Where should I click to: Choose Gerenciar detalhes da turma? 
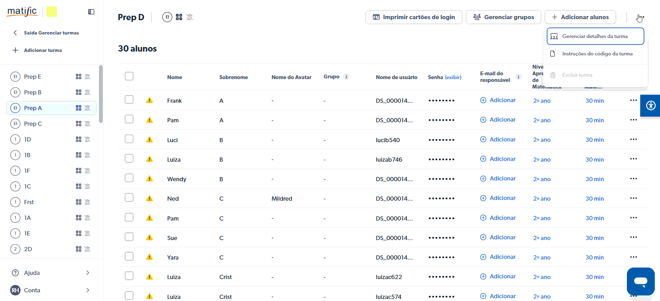point(595,36)
